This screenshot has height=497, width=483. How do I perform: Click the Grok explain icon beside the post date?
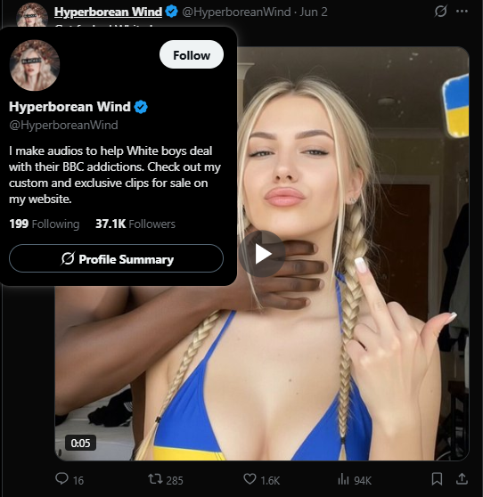(x=440, y=12)
